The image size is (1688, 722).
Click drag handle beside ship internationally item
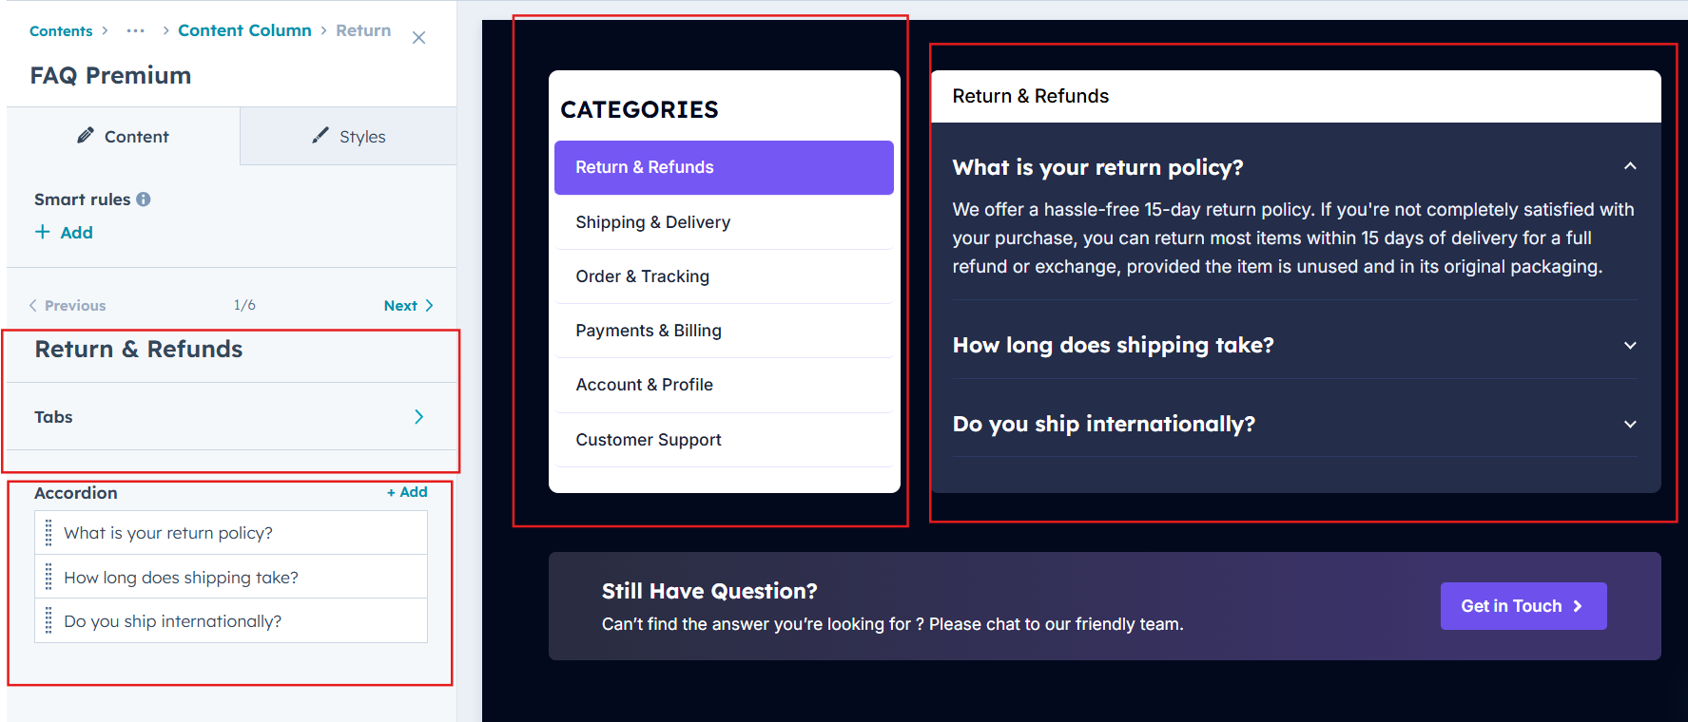click(x=49, y=621)
